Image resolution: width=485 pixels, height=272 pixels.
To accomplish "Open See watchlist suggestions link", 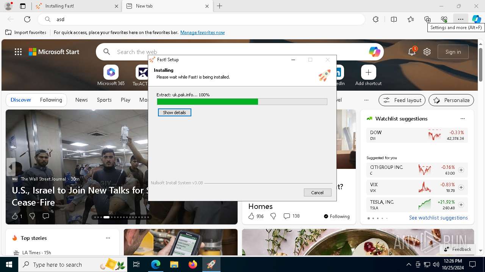I will (438, 218).
